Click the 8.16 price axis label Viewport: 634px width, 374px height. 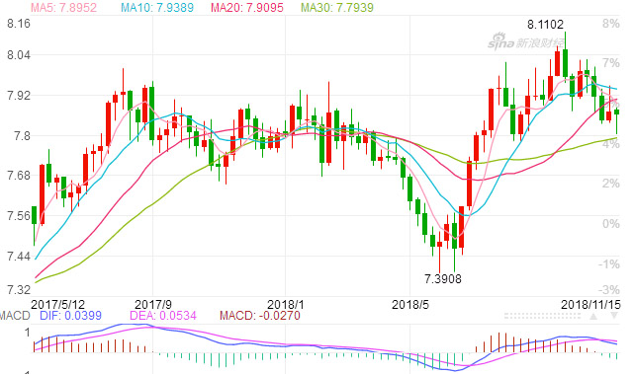coord(19,24)
